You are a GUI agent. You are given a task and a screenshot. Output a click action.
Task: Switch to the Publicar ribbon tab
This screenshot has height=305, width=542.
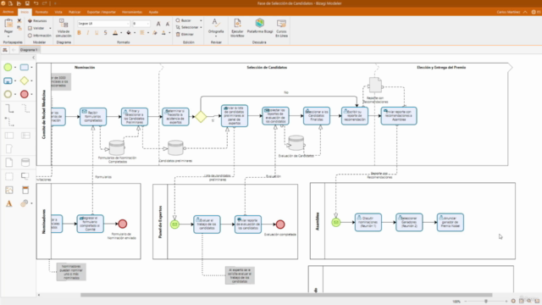(x=75, y=12)
